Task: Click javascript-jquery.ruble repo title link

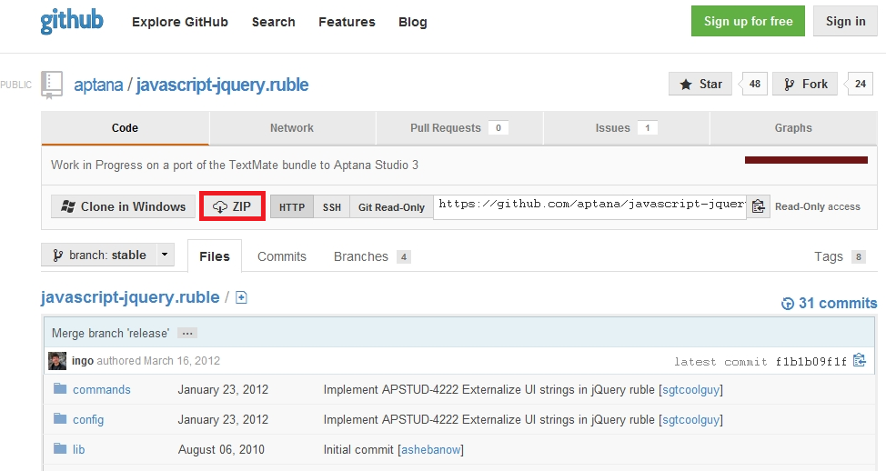Action: tap(222, 85)
